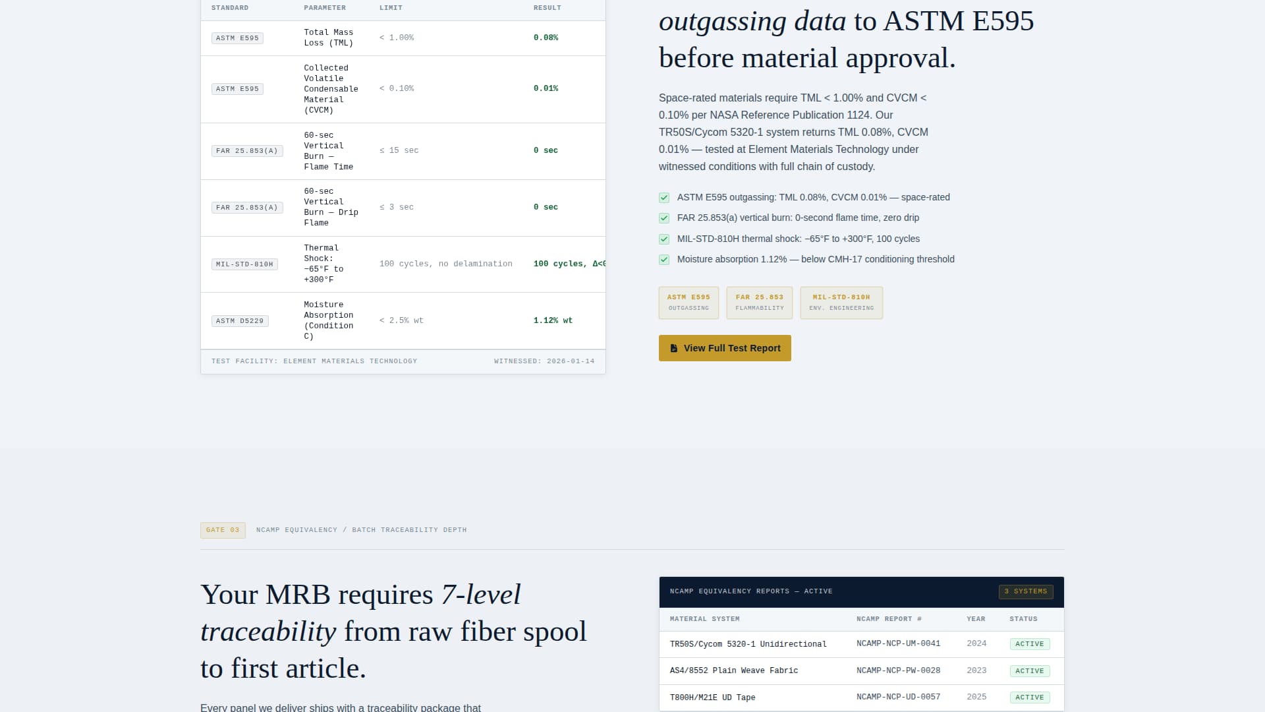Click the GATE 03 badge

[223, 529]
